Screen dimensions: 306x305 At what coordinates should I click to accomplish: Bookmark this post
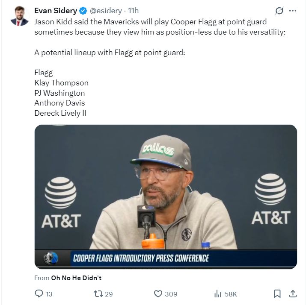(x=277, y=293)
